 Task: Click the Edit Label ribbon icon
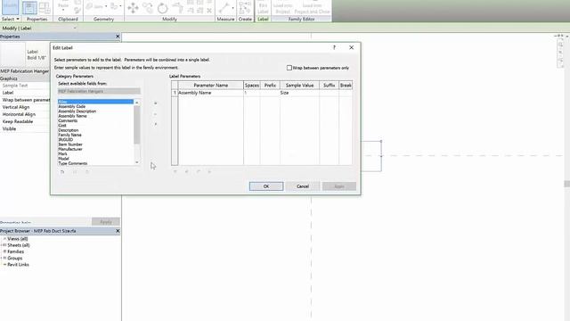(x=263, y=7)
